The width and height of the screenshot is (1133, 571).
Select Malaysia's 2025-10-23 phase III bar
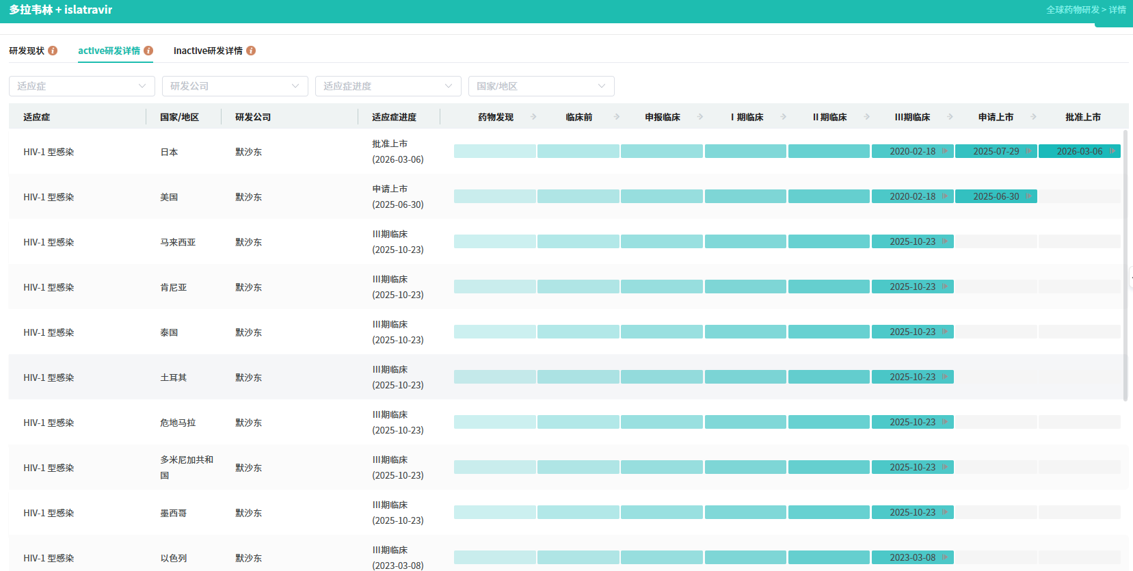pyautogui.click(x=912, y=241)
